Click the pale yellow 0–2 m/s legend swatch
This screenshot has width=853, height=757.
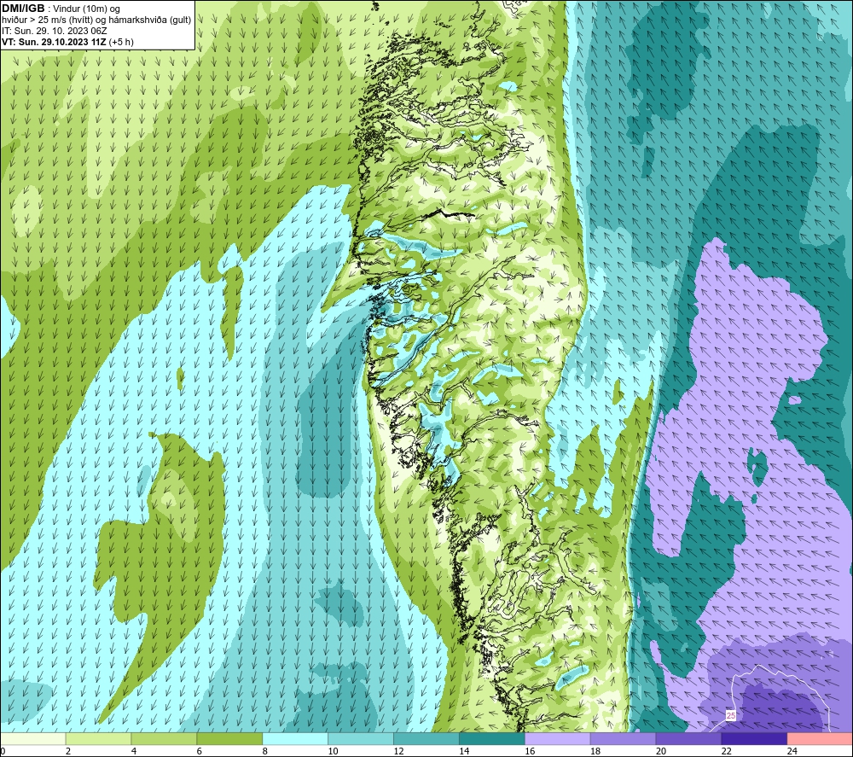pyautogui.click(x=32, y=739)
